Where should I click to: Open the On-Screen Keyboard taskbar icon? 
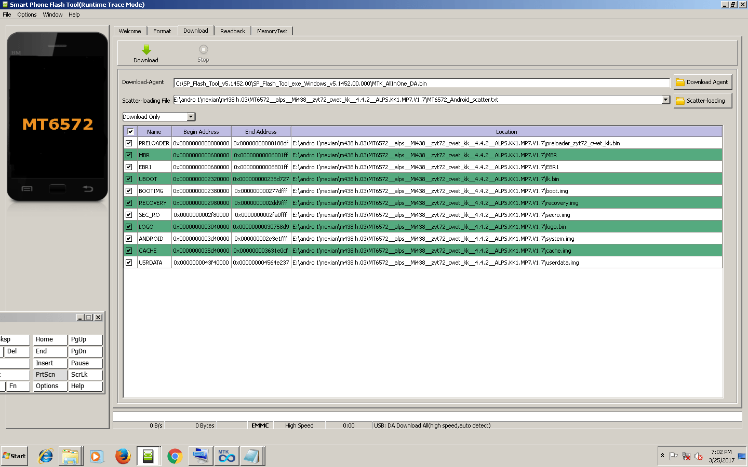200,456
